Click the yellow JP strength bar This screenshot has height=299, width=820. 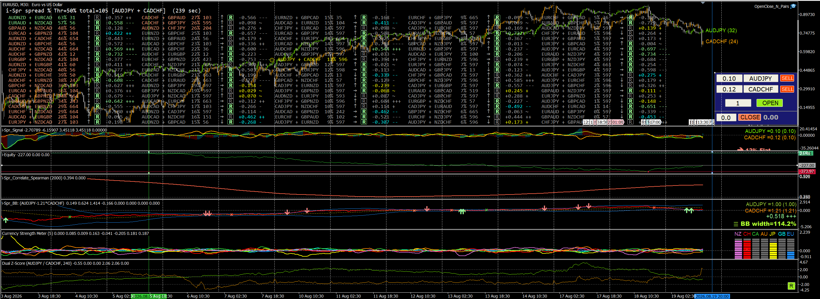coord(773,251)
